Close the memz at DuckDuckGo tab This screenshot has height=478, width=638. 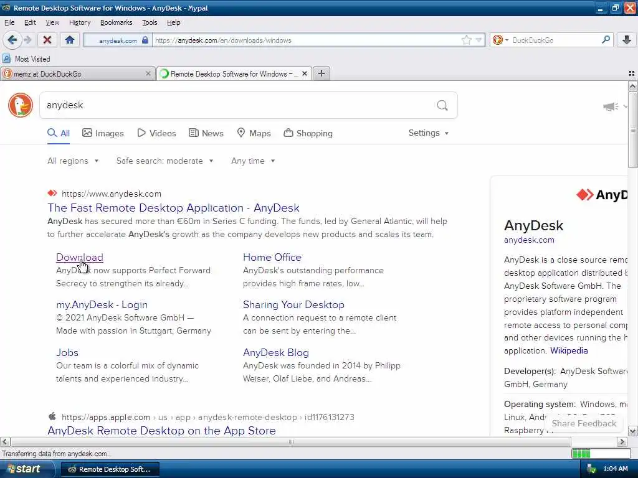pyautogui.click(x=148, y=73)
